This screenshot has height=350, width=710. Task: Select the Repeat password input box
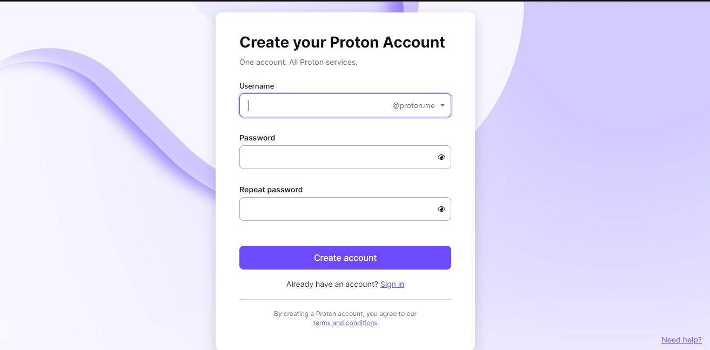[x=337, y=209]
